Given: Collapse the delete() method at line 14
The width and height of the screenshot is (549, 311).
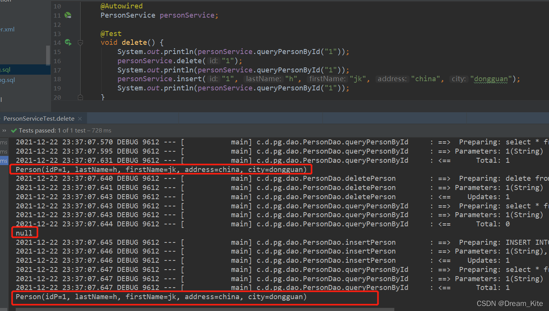Looking at the screenshot, I should (x=80, y=43).
